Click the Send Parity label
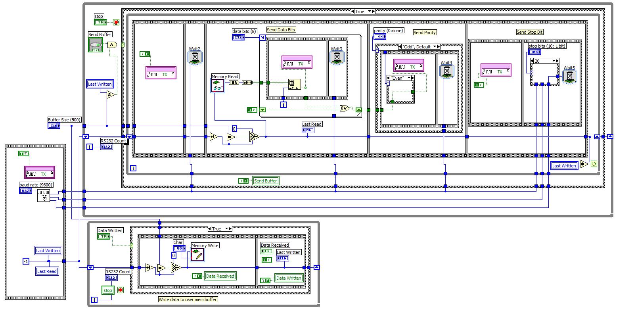The width and height of the screenshot is (634, 309). tap(425, 33)
